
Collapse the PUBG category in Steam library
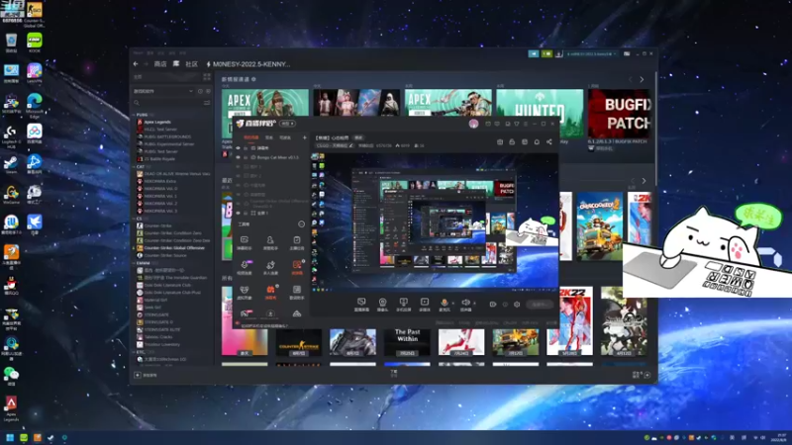point(135,115)
